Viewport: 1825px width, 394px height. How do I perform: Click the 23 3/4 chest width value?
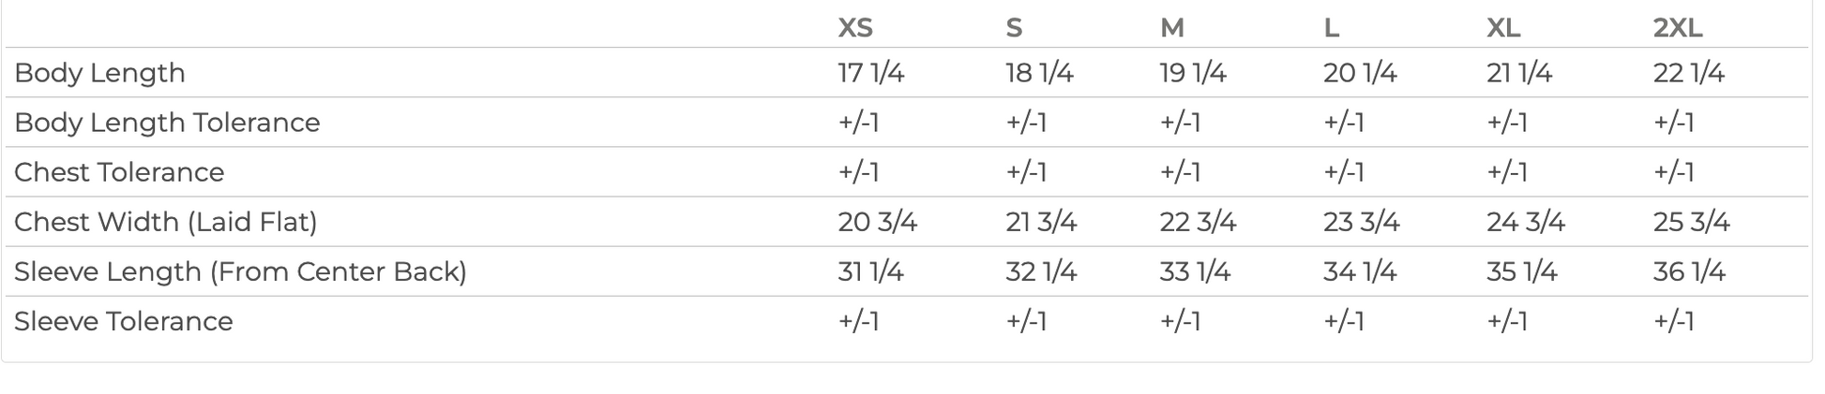click(x=1361, y=222)
